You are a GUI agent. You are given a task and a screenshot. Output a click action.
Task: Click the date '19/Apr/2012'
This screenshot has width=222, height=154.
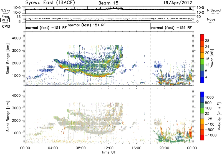click(x=178, y=3)
